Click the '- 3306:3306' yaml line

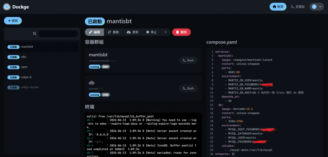(234, 121)
